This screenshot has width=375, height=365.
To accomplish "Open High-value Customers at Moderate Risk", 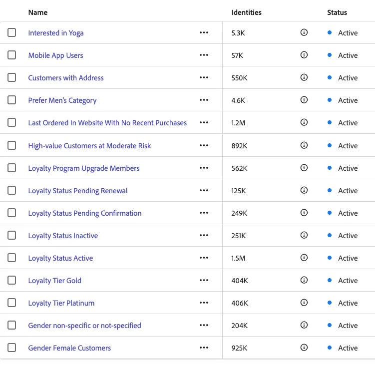I will pyautogui.click(x=89, y=146).
